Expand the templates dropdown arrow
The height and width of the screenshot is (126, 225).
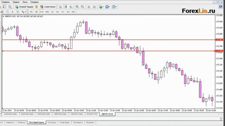point(116,7)
